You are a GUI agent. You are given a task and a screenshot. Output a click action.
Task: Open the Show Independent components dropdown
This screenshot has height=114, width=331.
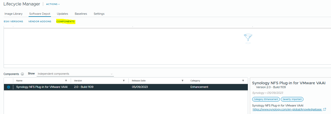75,74
